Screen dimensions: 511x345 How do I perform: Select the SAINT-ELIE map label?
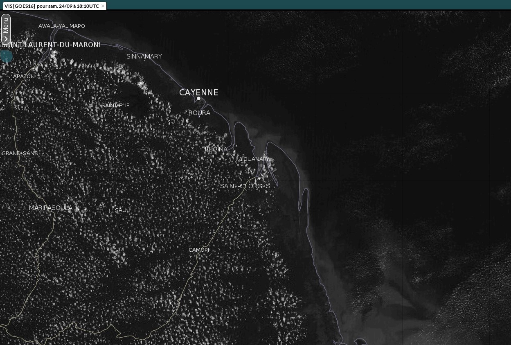115,106
